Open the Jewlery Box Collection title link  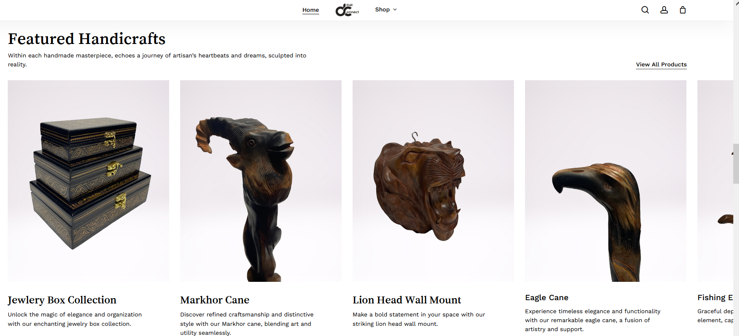coord(62,300)
